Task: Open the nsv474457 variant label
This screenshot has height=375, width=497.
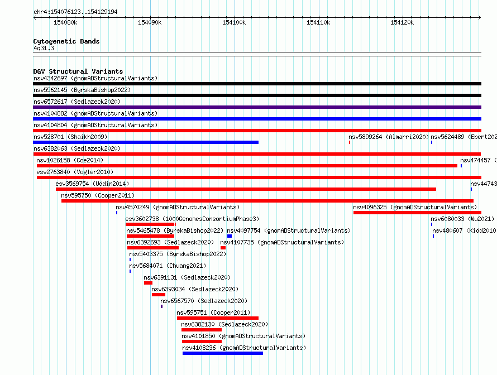Action: click(479, 160)
